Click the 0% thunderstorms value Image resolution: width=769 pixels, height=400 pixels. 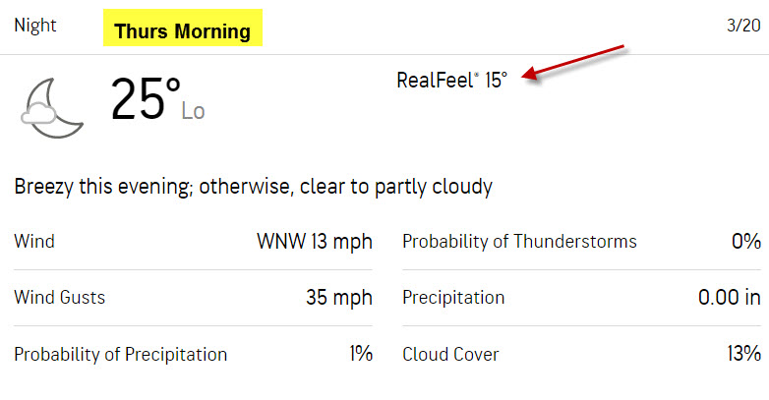(x=746, y=241)
